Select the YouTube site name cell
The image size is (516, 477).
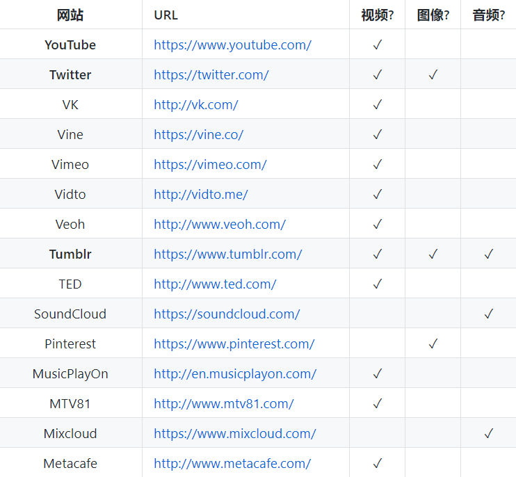tap(70, 45)
